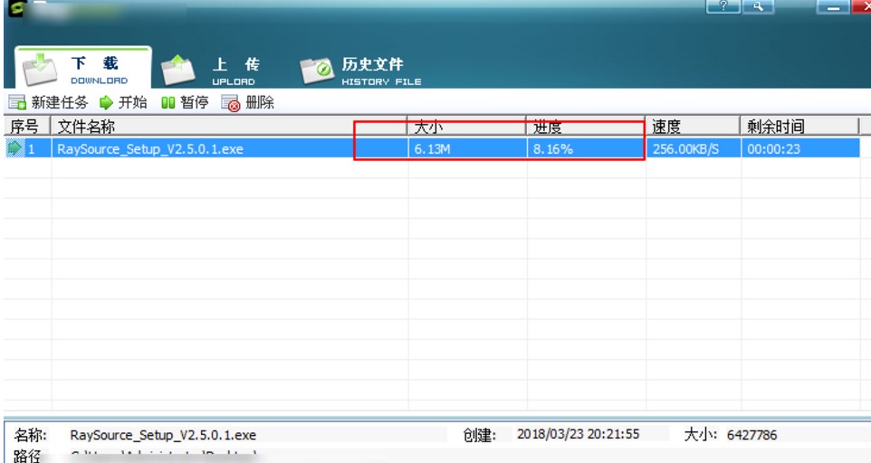Delete the task with 删除
The image size is (871, 463).
coord(248,102)
